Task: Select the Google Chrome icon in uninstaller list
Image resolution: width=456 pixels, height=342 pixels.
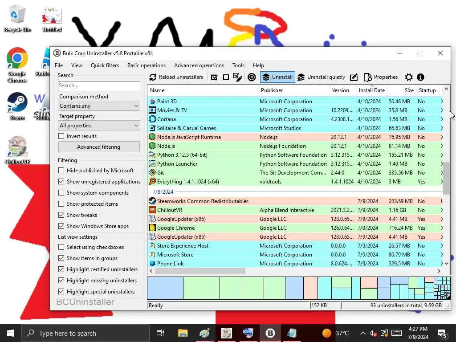Action: (152, 228)
